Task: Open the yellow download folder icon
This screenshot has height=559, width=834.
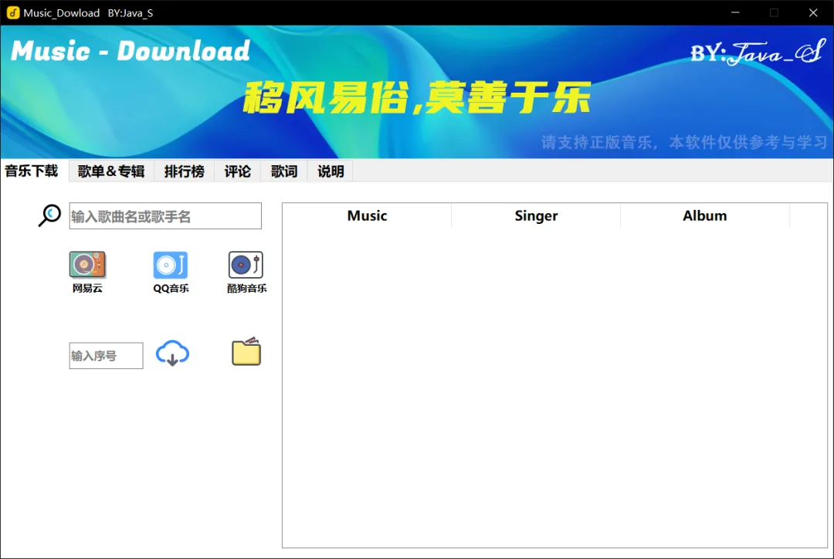Action: tap(246, 351)
